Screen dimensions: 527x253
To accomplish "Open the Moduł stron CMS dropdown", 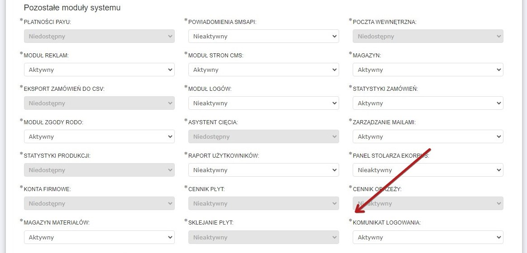I will 263,70.
